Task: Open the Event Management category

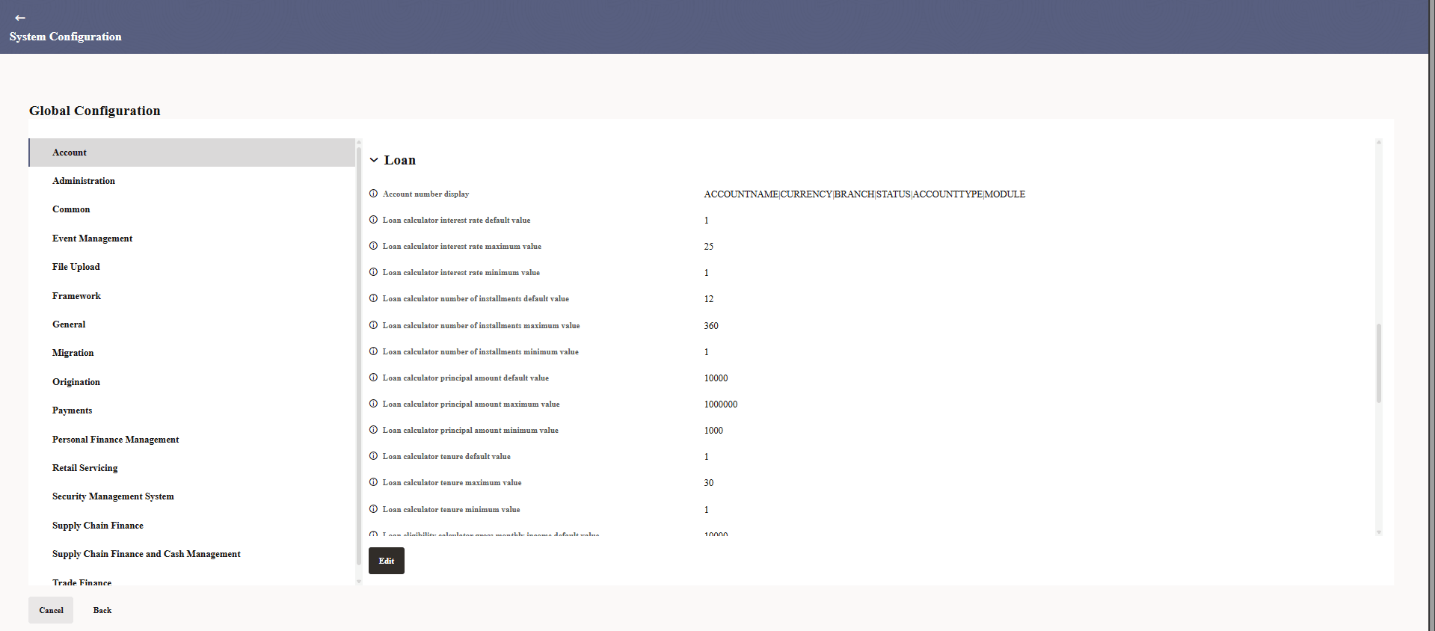Action: coord(191,238)
